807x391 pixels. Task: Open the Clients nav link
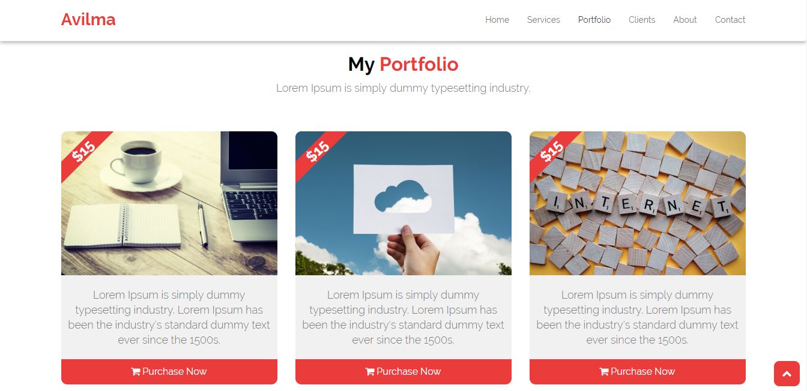coord(642,20)
